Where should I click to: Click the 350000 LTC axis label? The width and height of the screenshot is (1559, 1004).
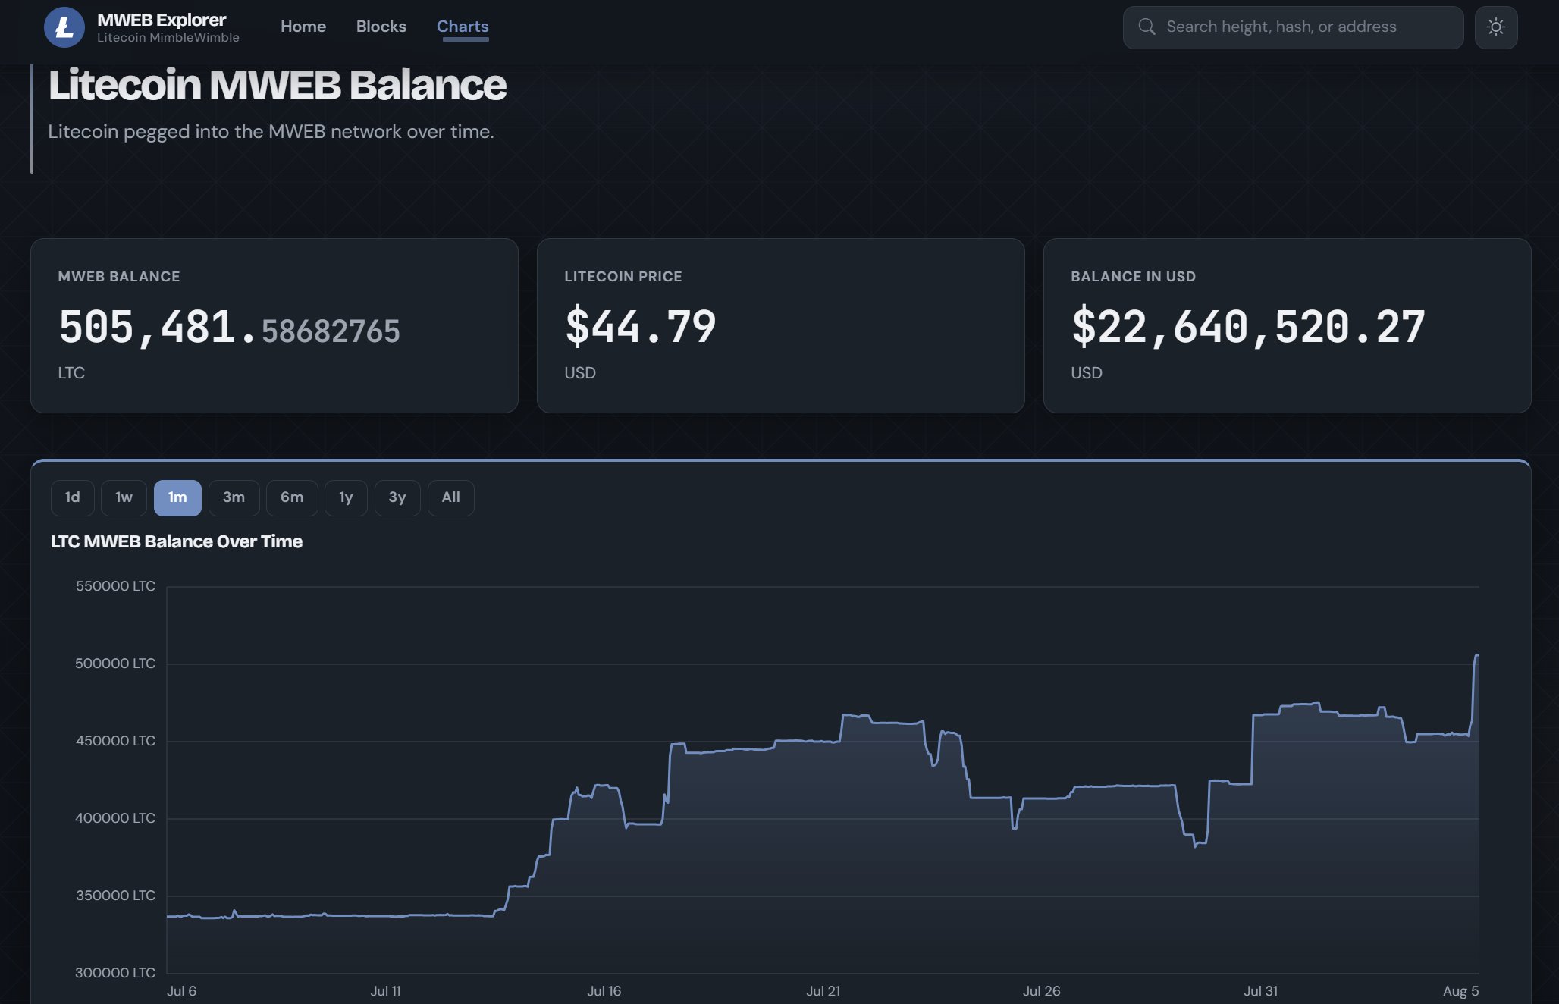click(x=115, y=896)
